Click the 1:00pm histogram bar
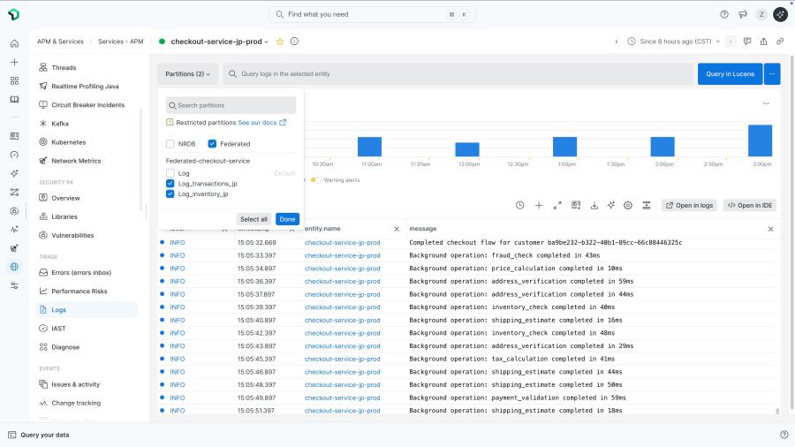This screenshot has height=447, width=795. [x=564, y=147]
